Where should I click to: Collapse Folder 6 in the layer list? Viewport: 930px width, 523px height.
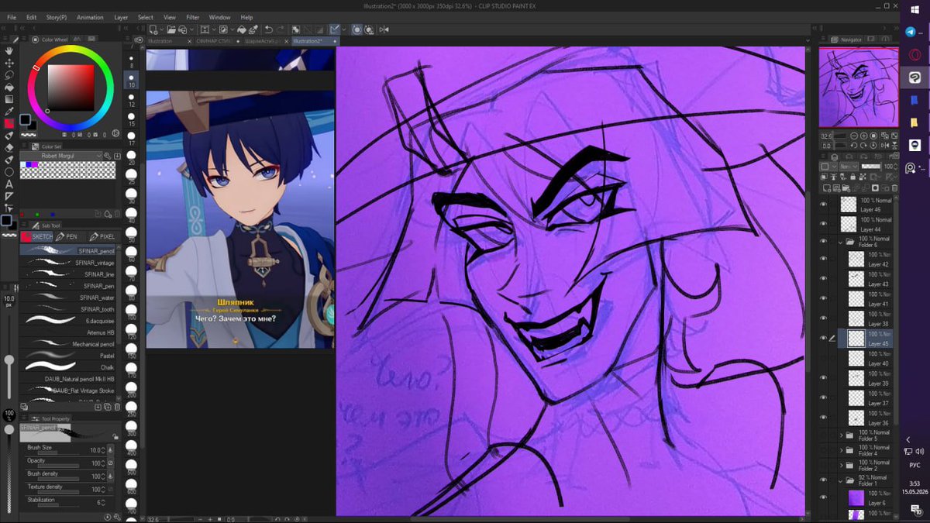point(841,242)
